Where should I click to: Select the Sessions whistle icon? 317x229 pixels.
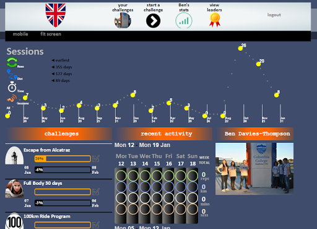(12, 98)
